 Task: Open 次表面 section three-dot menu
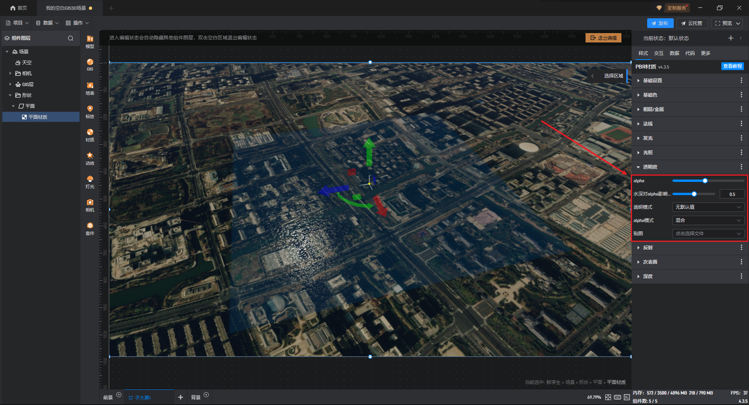pyautogui.click(x=741, y=262)
